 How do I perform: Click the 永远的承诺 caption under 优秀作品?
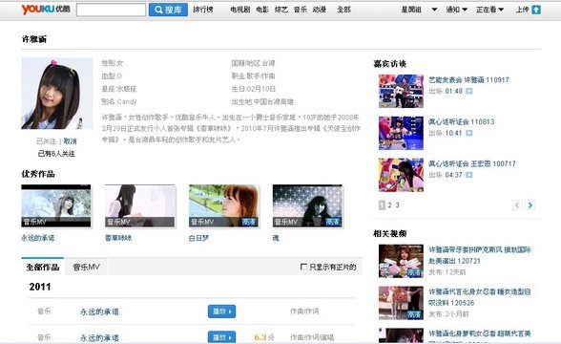[x=38, y=238]
